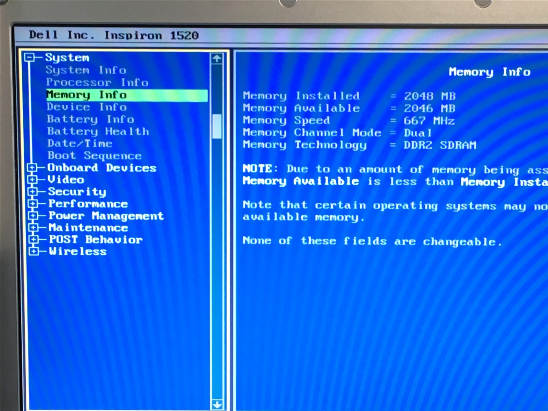Click the Memory Info panel heading
The height and width of the screenshot is (411, 548).
(489, 72)
